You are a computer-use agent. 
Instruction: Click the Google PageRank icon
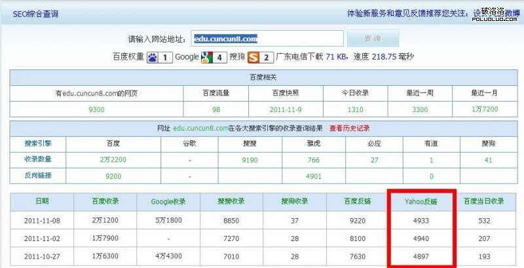point(207,57)
